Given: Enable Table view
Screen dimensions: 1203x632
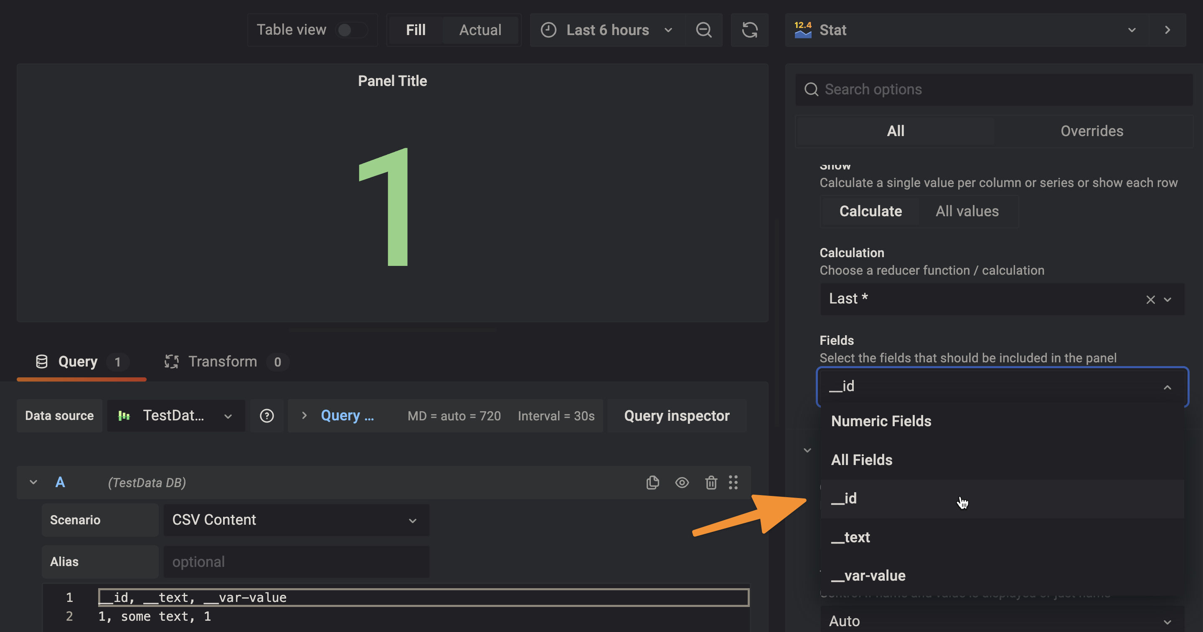Looking at the screenshot, I should tap(351, 29).
